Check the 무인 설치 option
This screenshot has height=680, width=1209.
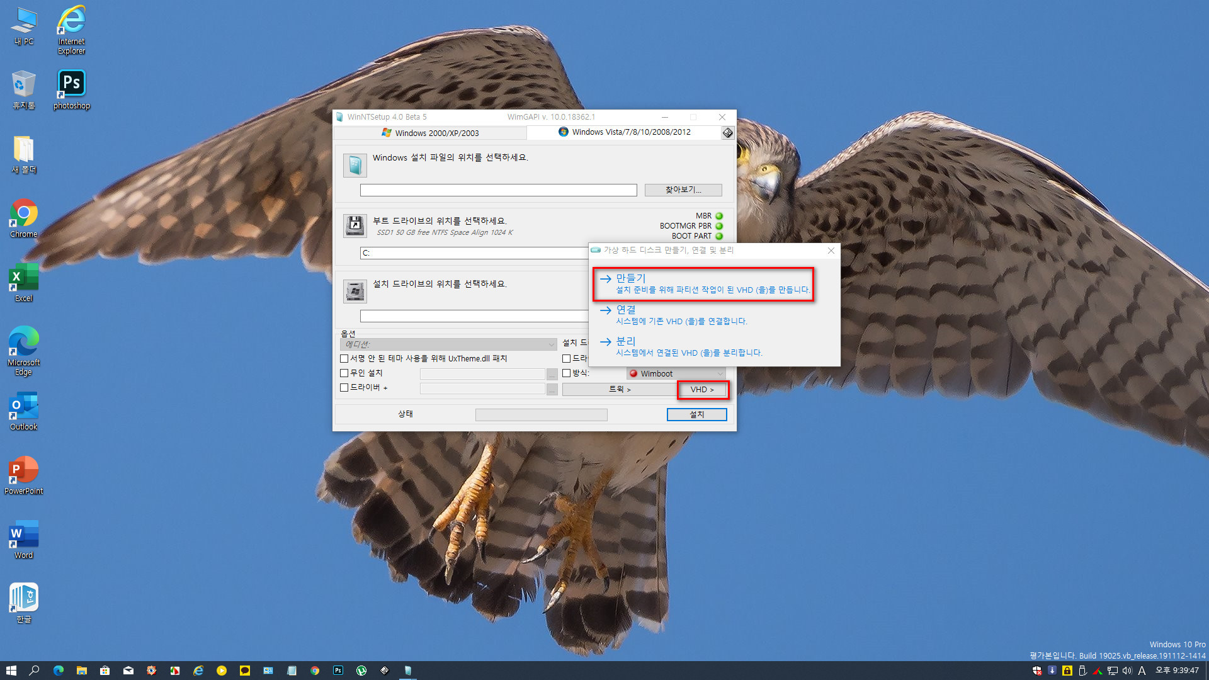pos(344,373)
